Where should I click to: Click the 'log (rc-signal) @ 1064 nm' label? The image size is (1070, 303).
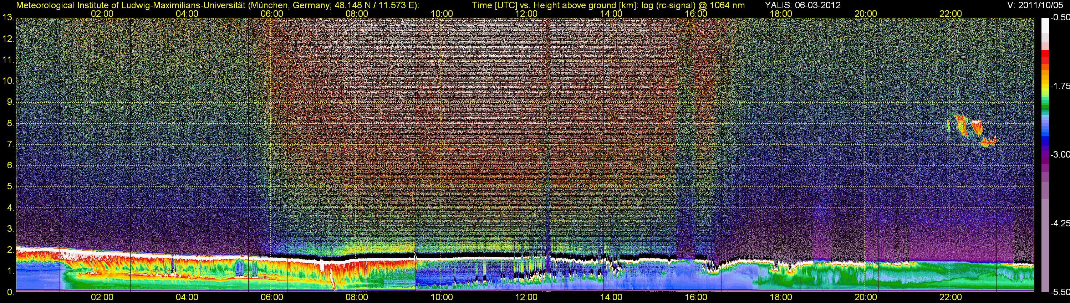693,5
